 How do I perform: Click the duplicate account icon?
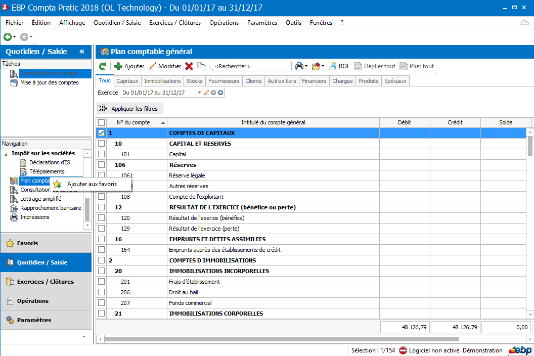point(201,66)
